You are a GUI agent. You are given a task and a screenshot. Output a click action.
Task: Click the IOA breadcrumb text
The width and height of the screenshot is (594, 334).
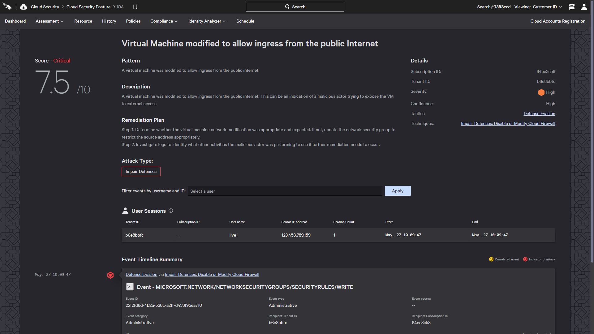point(120,7)
